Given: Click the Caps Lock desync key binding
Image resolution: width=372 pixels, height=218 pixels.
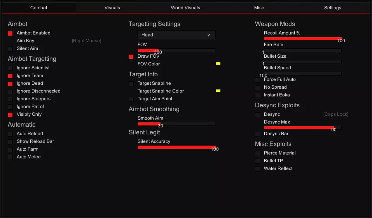Looking at the screenshot, I should point(335,114).
